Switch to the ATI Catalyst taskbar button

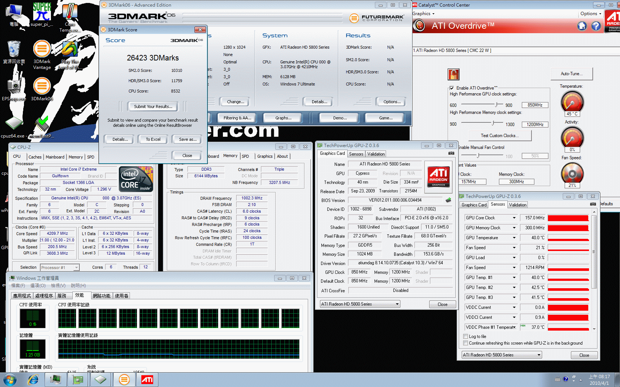[147, 380]
